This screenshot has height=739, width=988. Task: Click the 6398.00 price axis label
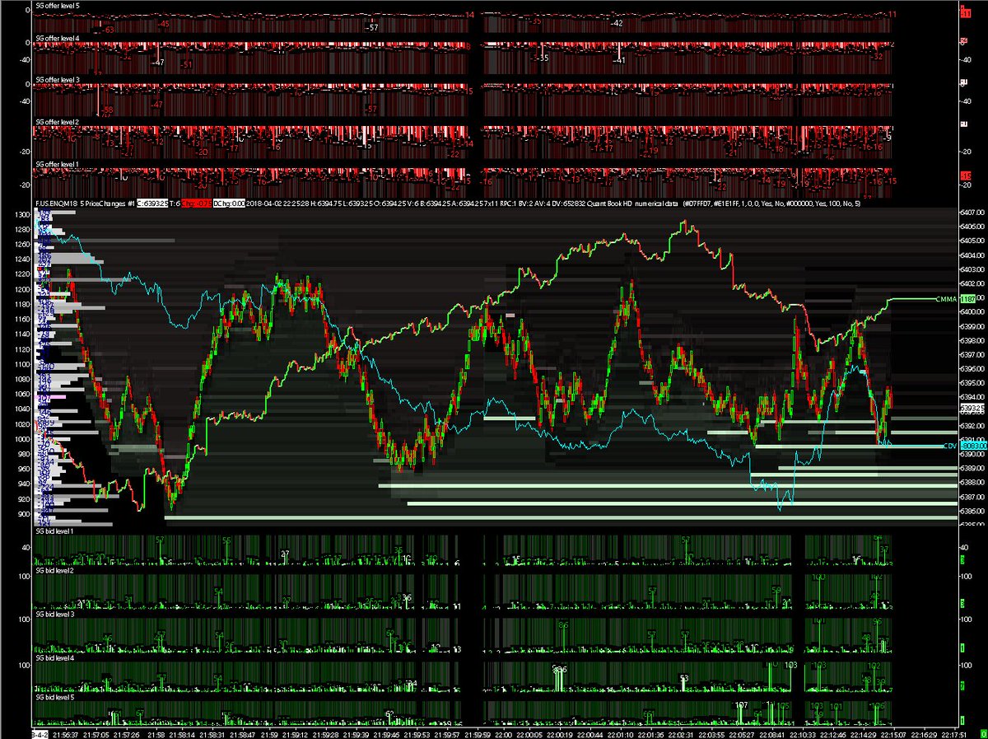[972, 340]
